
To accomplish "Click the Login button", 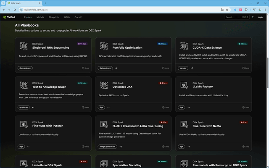I will (260, 17).
